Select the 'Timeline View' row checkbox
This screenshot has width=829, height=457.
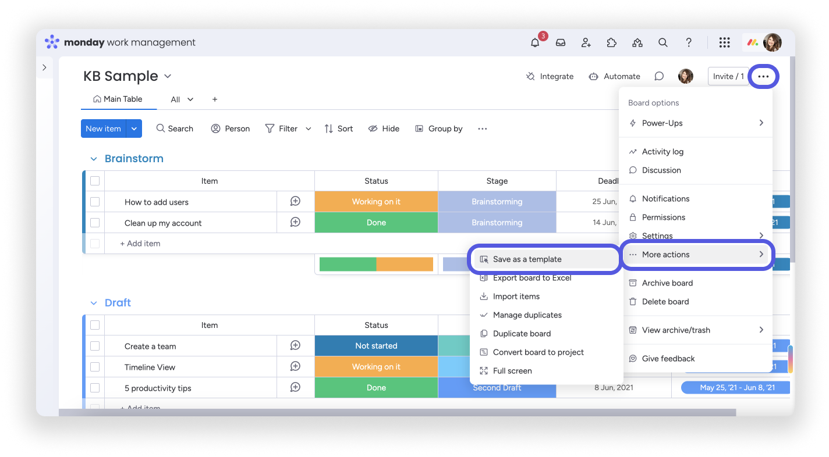[x=95, y=367]
